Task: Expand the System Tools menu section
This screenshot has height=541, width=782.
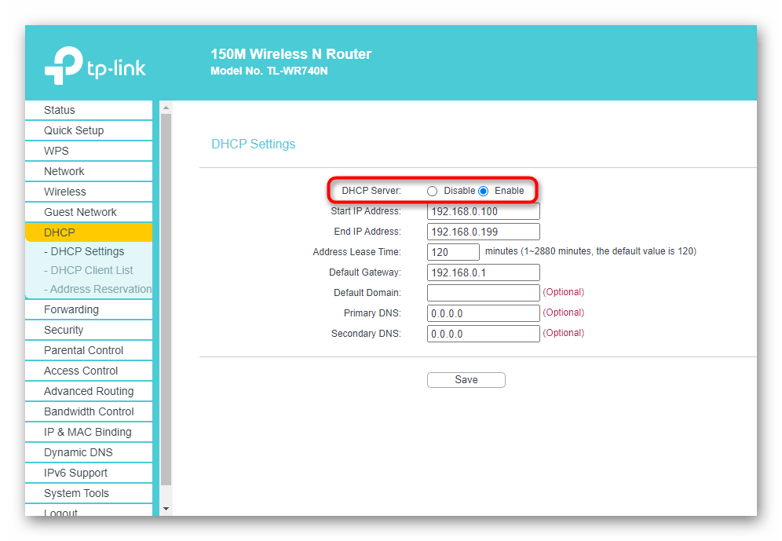Action: click(76, 493)
